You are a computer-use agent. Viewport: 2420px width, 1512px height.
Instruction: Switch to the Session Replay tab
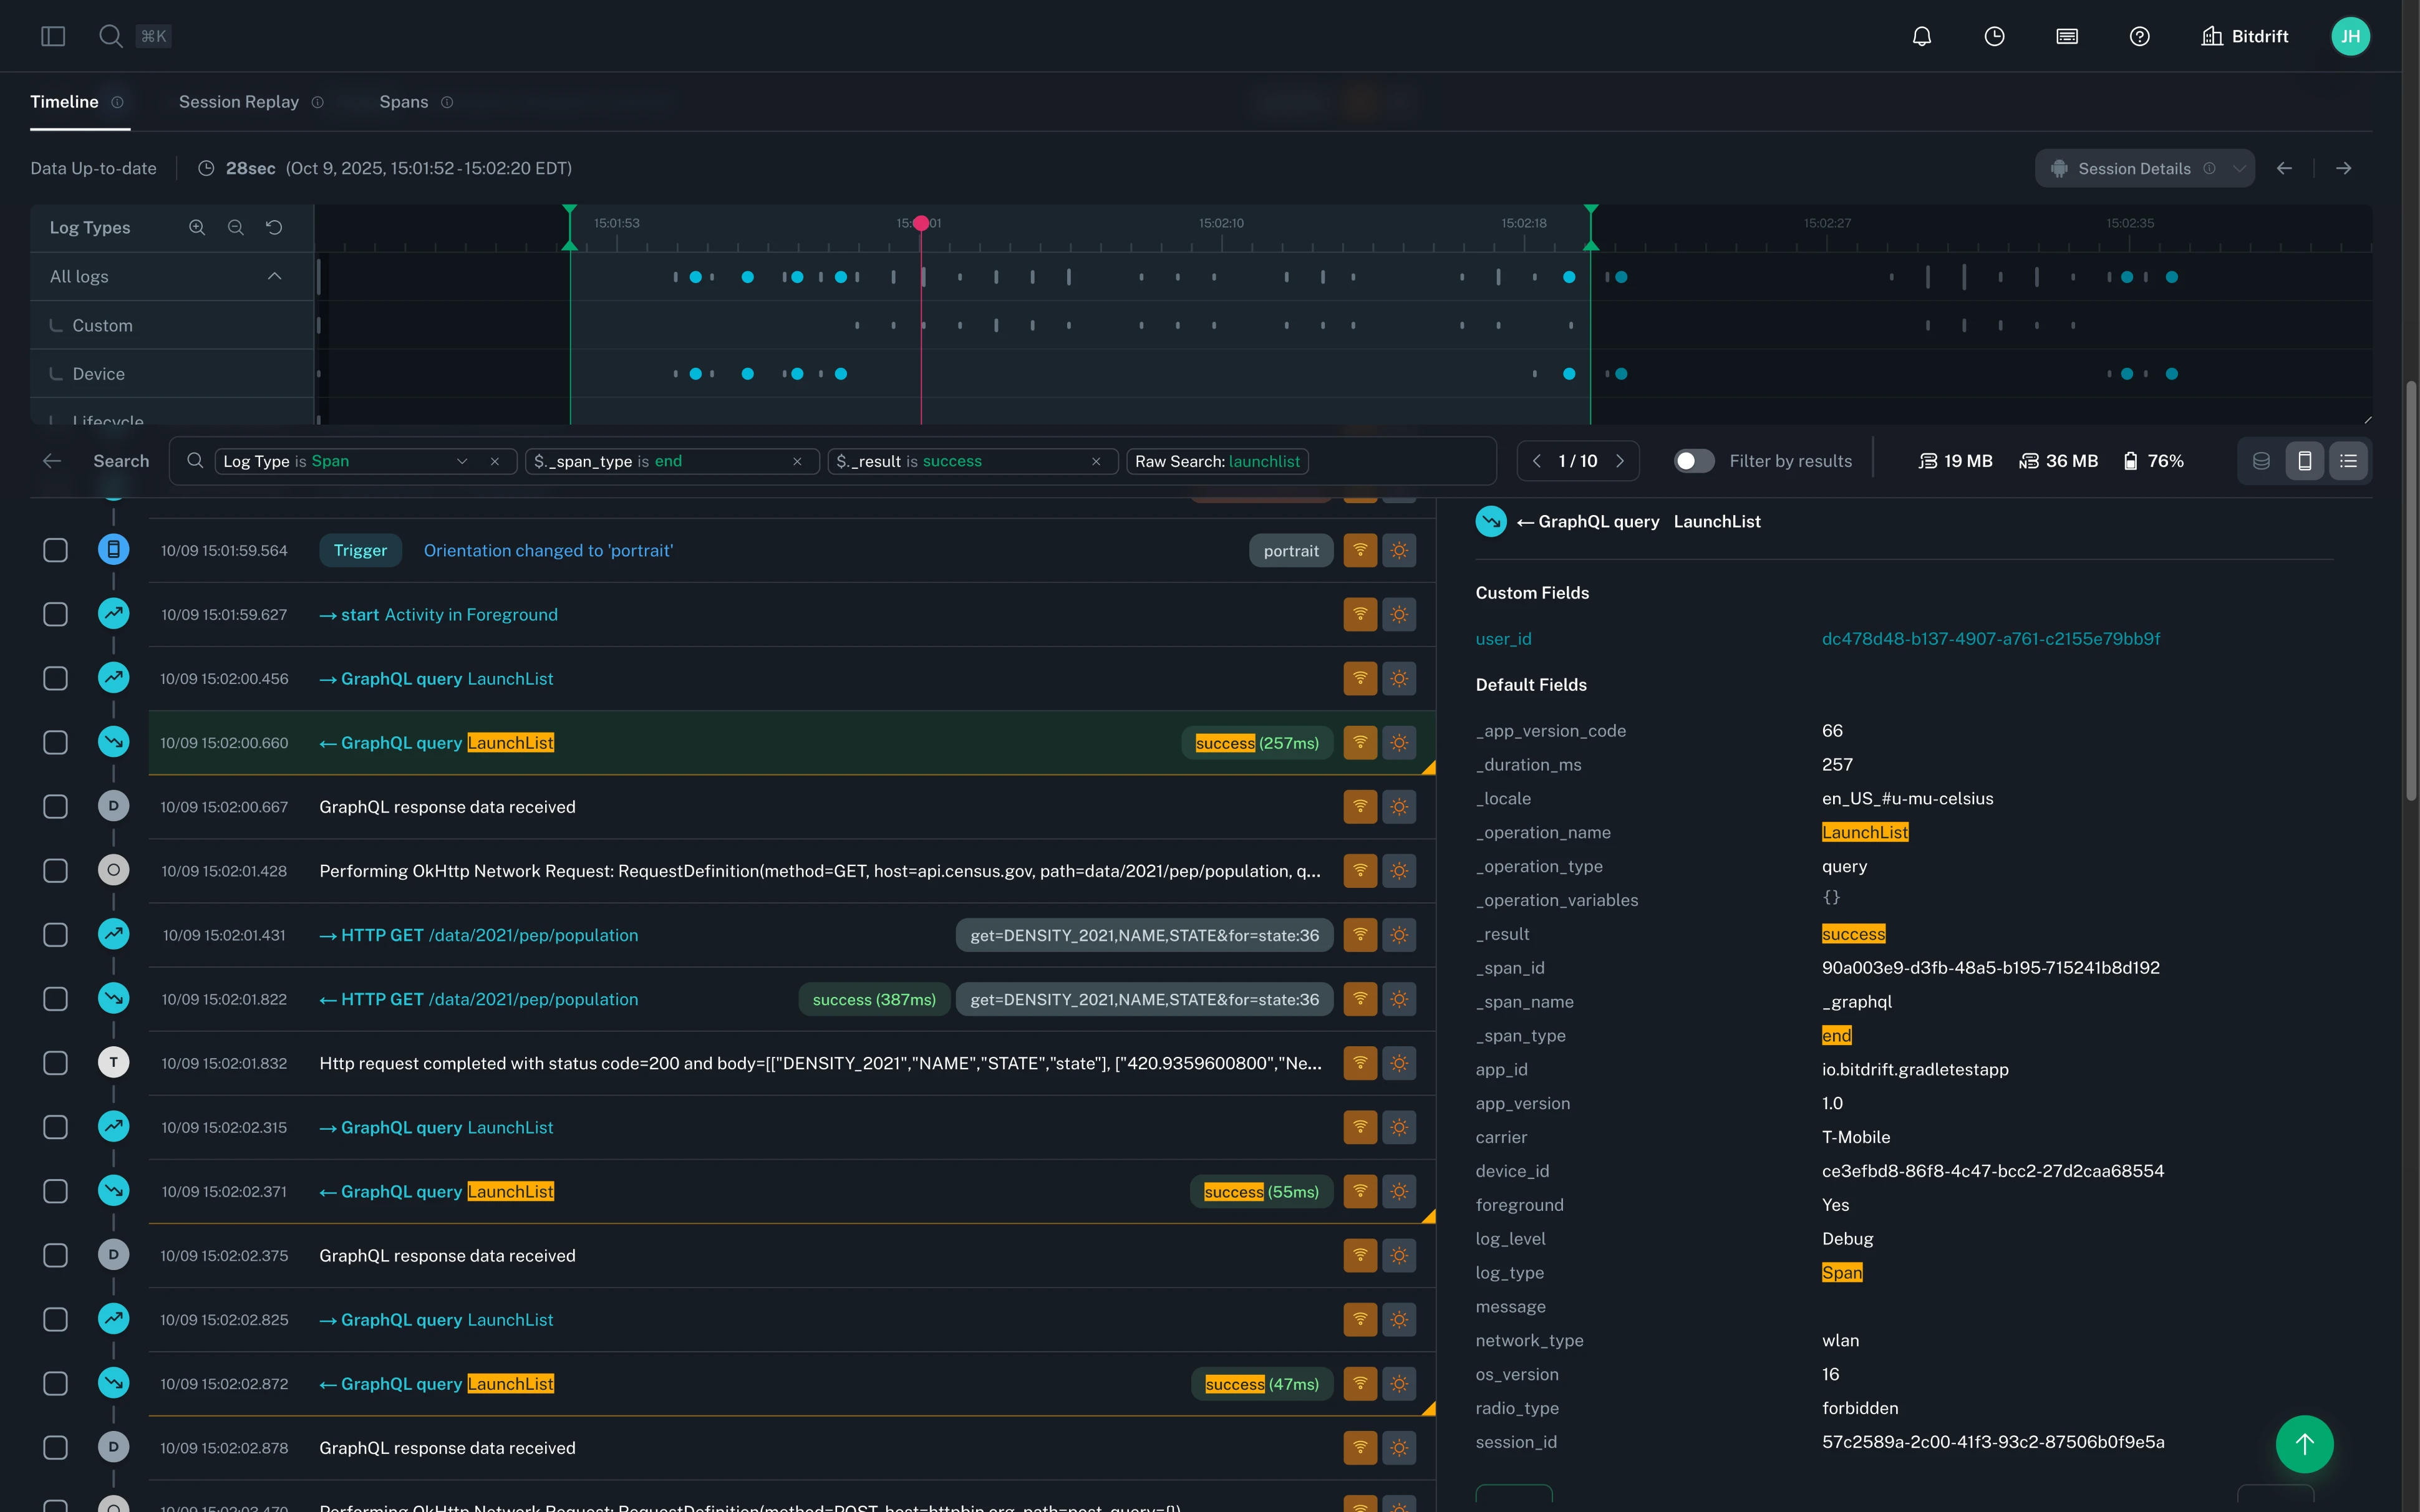(238, 102)
